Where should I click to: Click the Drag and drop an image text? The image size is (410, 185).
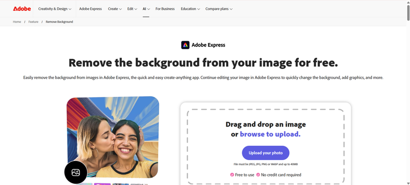[266, 124]
